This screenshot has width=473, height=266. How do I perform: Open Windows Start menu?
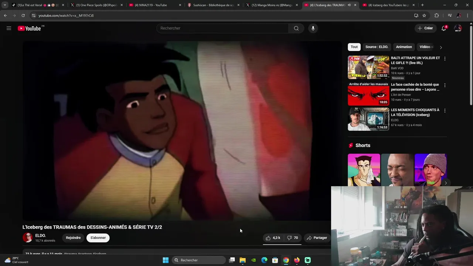click(166, 260)
